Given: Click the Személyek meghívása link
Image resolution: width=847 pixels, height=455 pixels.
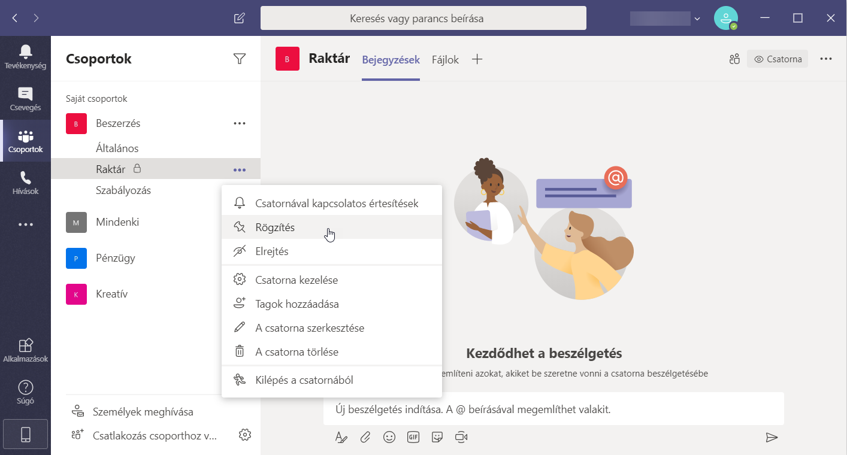Looking at the screenshot, I should pyautogui.click(x=143, y=412).
